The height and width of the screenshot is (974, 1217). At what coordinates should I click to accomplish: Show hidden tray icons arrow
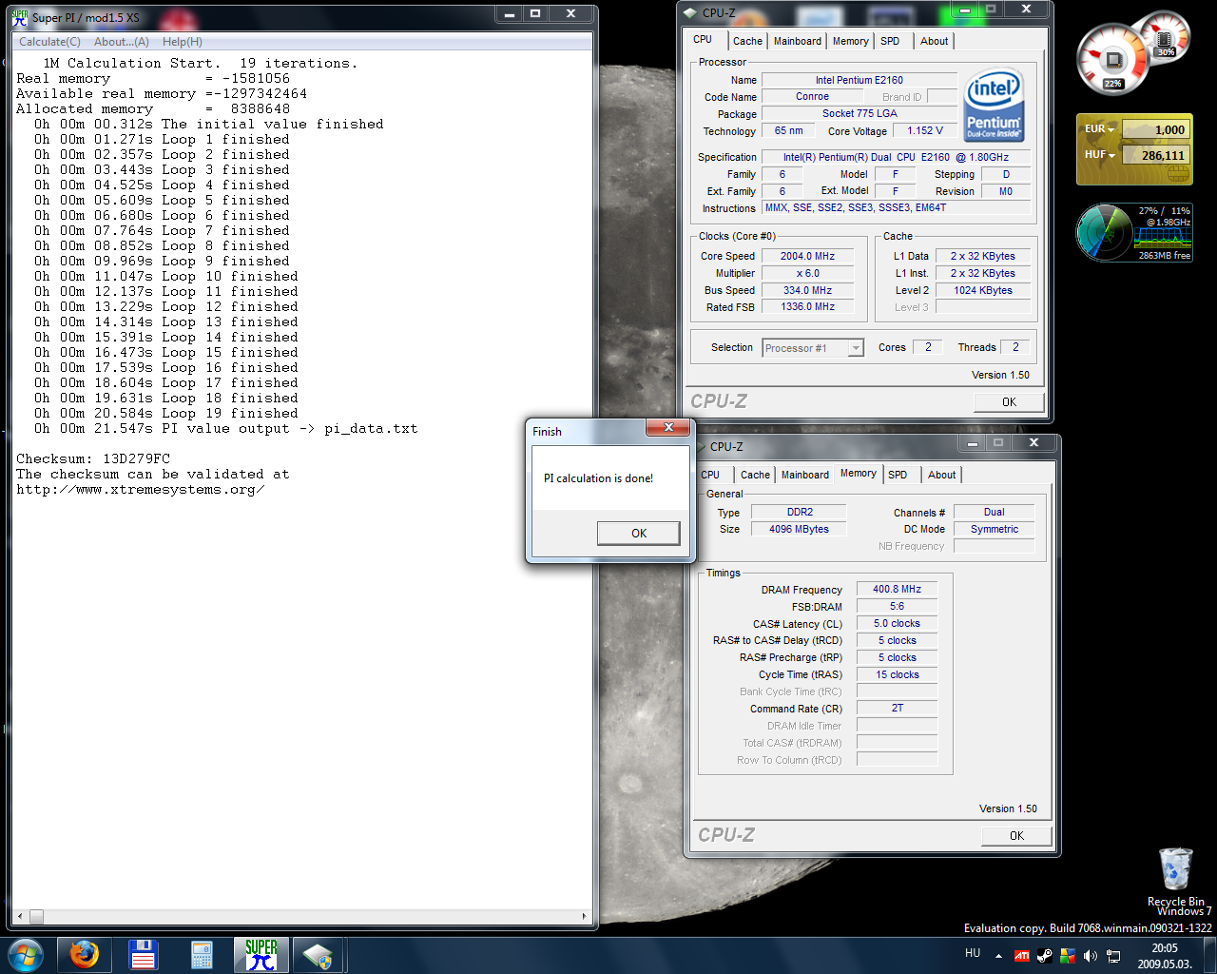coord(998,956)
